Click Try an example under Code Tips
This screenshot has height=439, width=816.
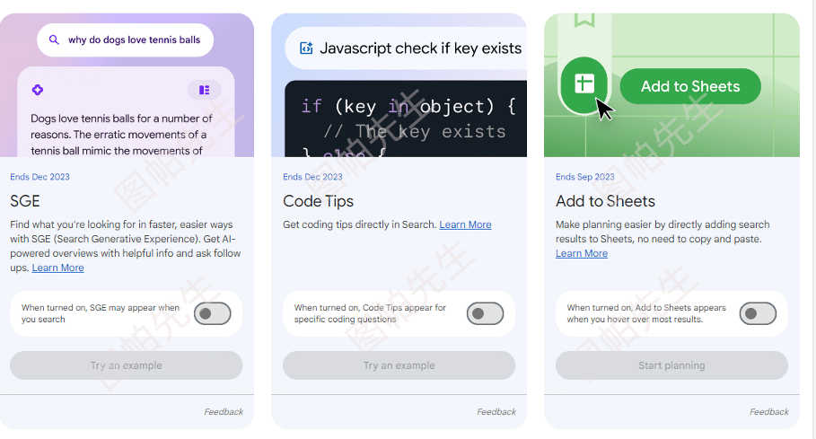[399, 365]
